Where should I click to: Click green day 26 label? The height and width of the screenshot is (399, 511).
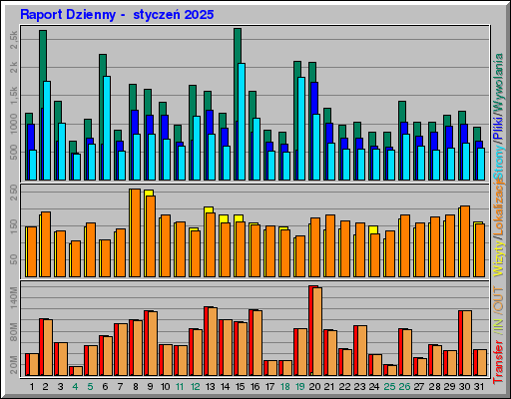(404, 386)
